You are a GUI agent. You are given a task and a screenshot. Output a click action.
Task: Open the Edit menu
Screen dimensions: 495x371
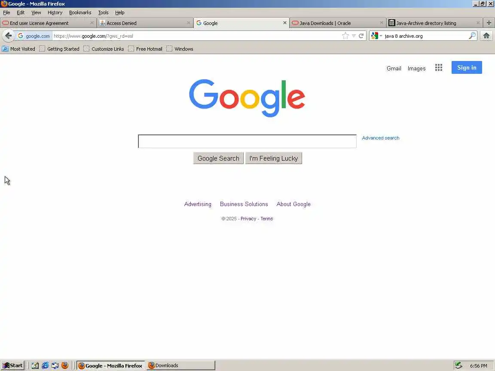pos(21,12)
